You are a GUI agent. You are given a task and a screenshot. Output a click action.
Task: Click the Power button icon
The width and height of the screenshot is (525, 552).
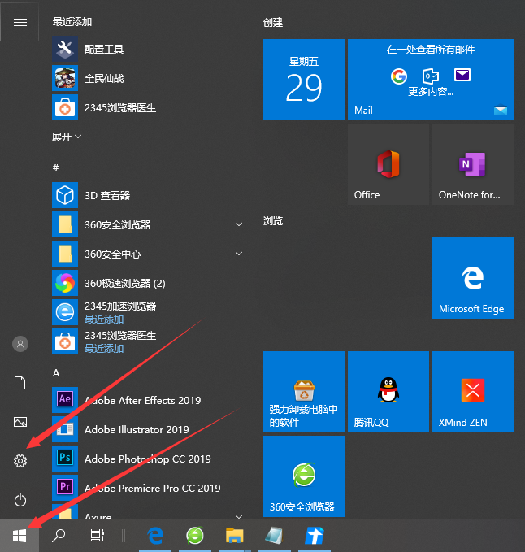click(x=20, y=500)
